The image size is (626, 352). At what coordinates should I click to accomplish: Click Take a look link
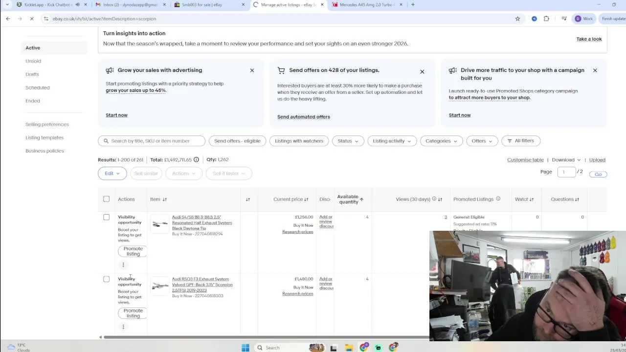589,39
